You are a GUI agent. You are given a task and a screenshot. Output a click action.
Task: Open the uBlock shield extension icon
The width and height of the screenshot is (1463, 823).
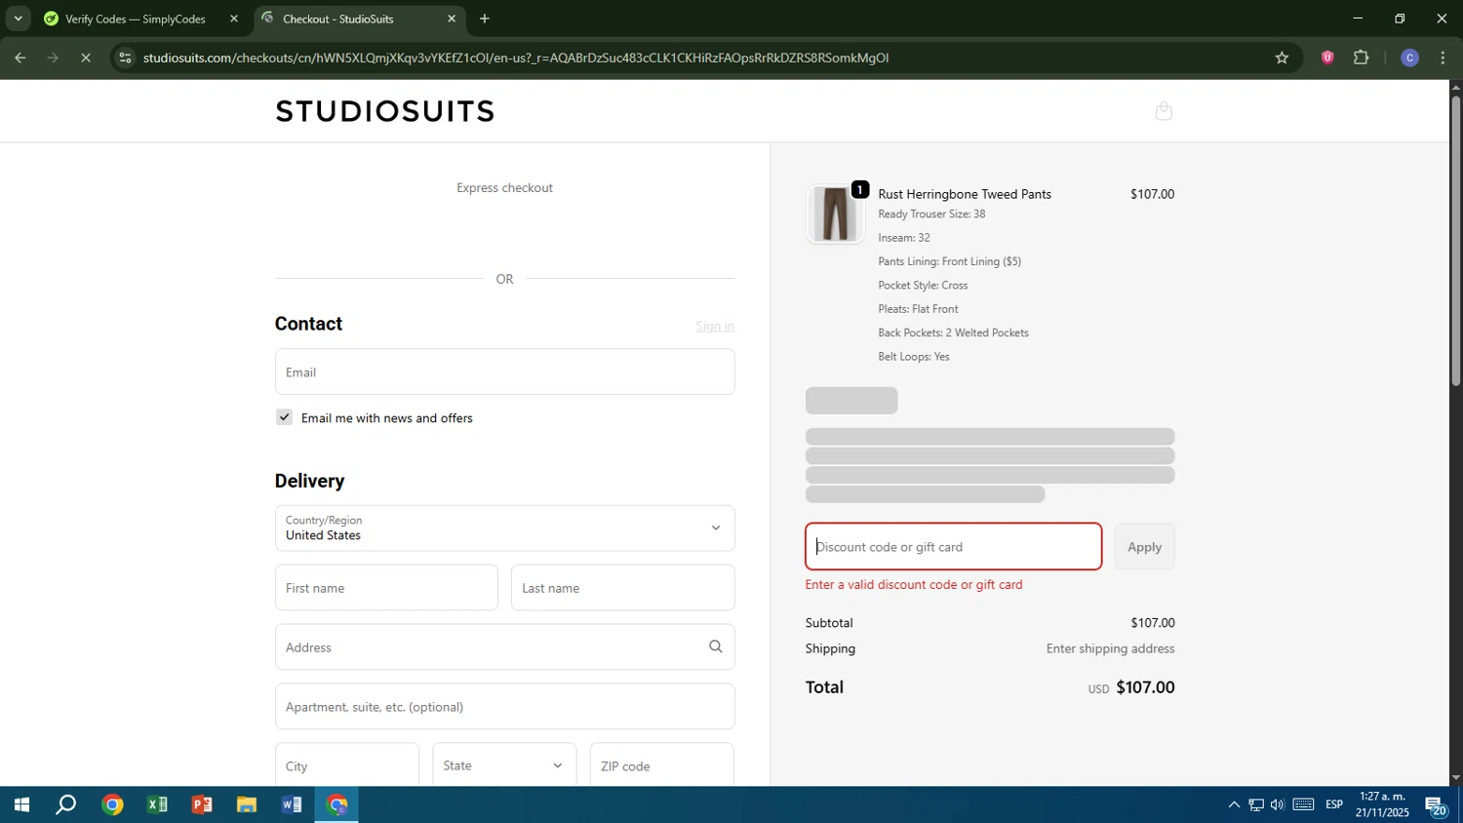coord(1327,58)
